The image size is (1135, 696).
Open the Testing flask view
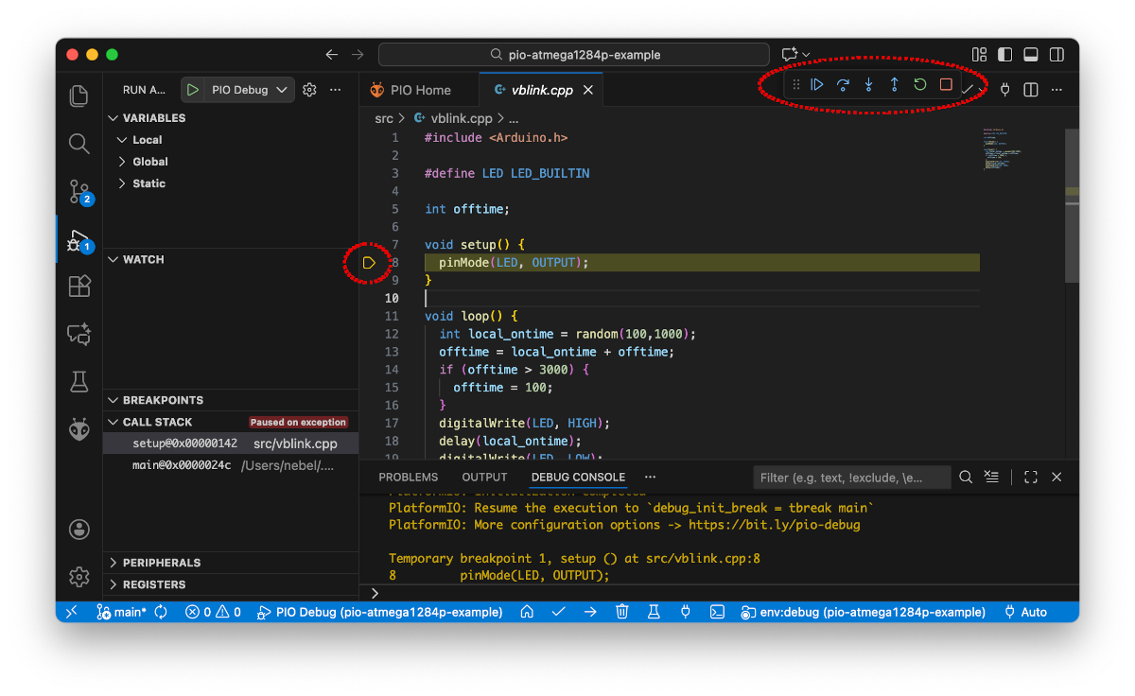click(x=79, y=381)
